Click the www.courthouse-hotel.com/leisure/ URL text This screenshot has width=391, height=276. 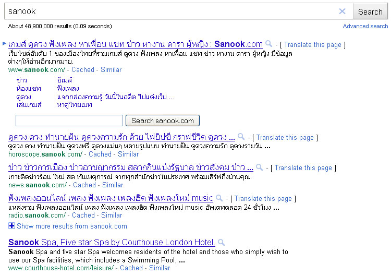(61, 268)
